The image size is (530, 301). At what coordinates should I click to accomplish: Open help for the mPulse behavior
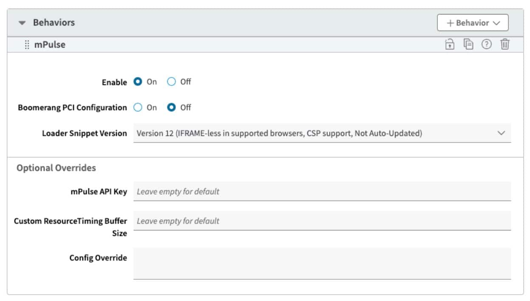click(x=486, y=44)
